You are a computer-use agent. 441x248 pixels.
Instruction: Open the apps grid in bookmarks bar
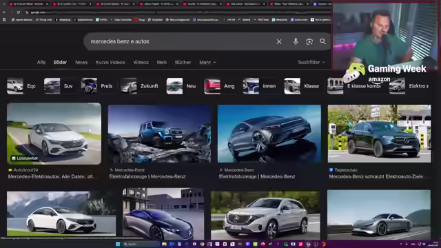(x=4, y=20)
